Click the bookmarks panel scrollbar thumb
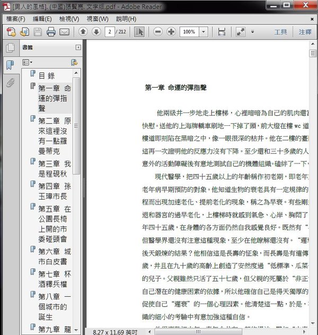This screenshot has width=318, height=335. 76,126
